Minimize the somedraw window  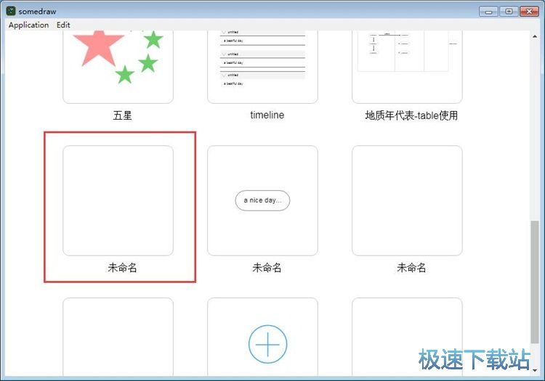click(x=488, y=12)
